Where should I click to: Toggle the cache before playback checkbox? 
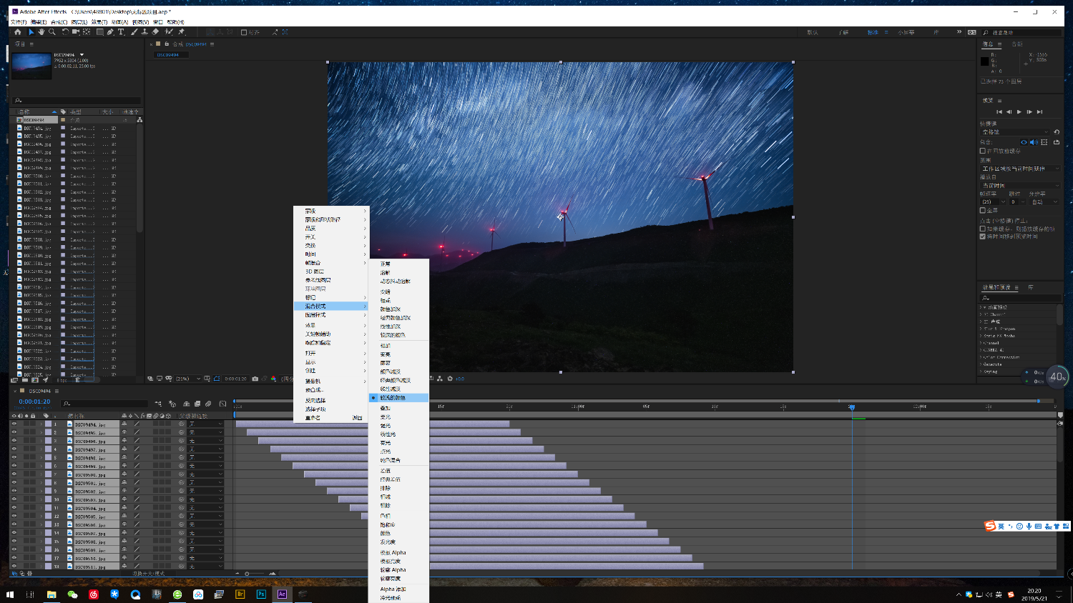[x=983, y=151]
